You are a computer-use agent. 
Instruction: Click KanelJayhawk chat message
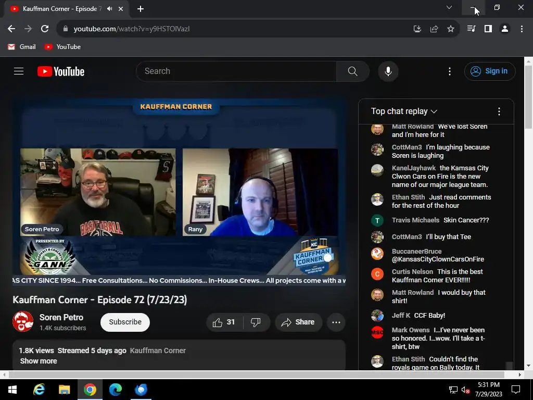pos(439,177)
